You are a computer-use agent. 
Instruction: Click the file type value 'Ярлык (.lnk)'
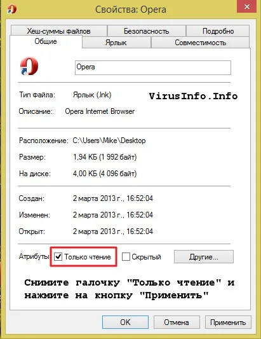[92, 95]
